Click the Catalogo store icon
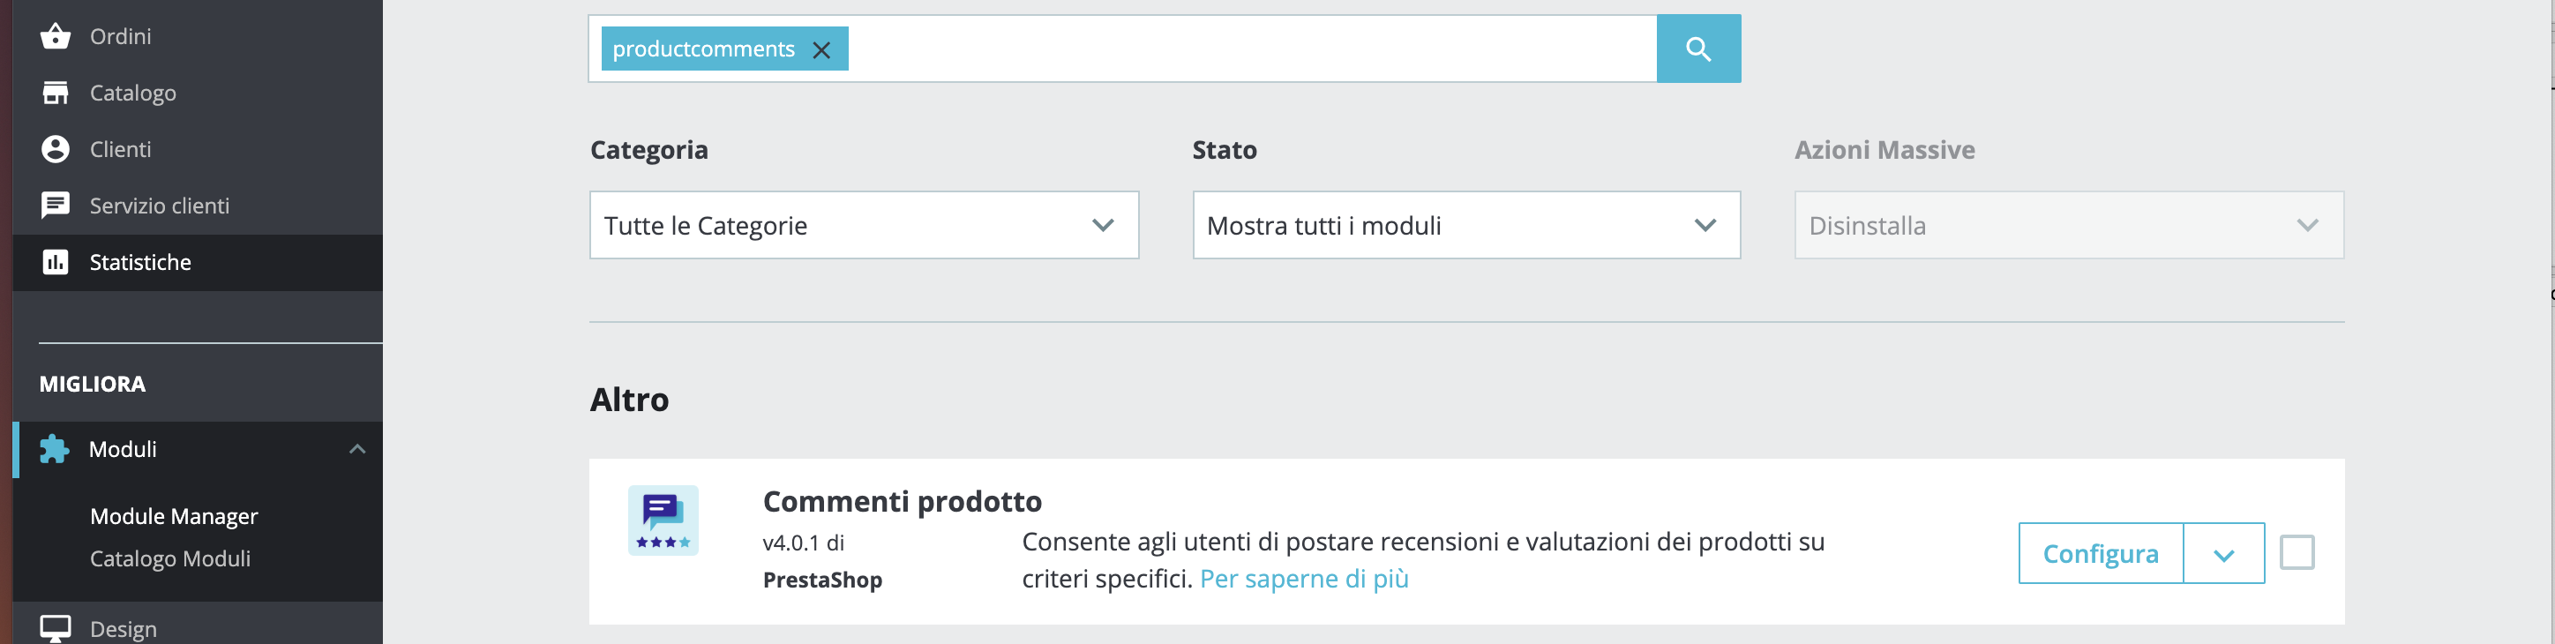The width and height of the screenshot is (2555, 644). click(x=56, y=94)
